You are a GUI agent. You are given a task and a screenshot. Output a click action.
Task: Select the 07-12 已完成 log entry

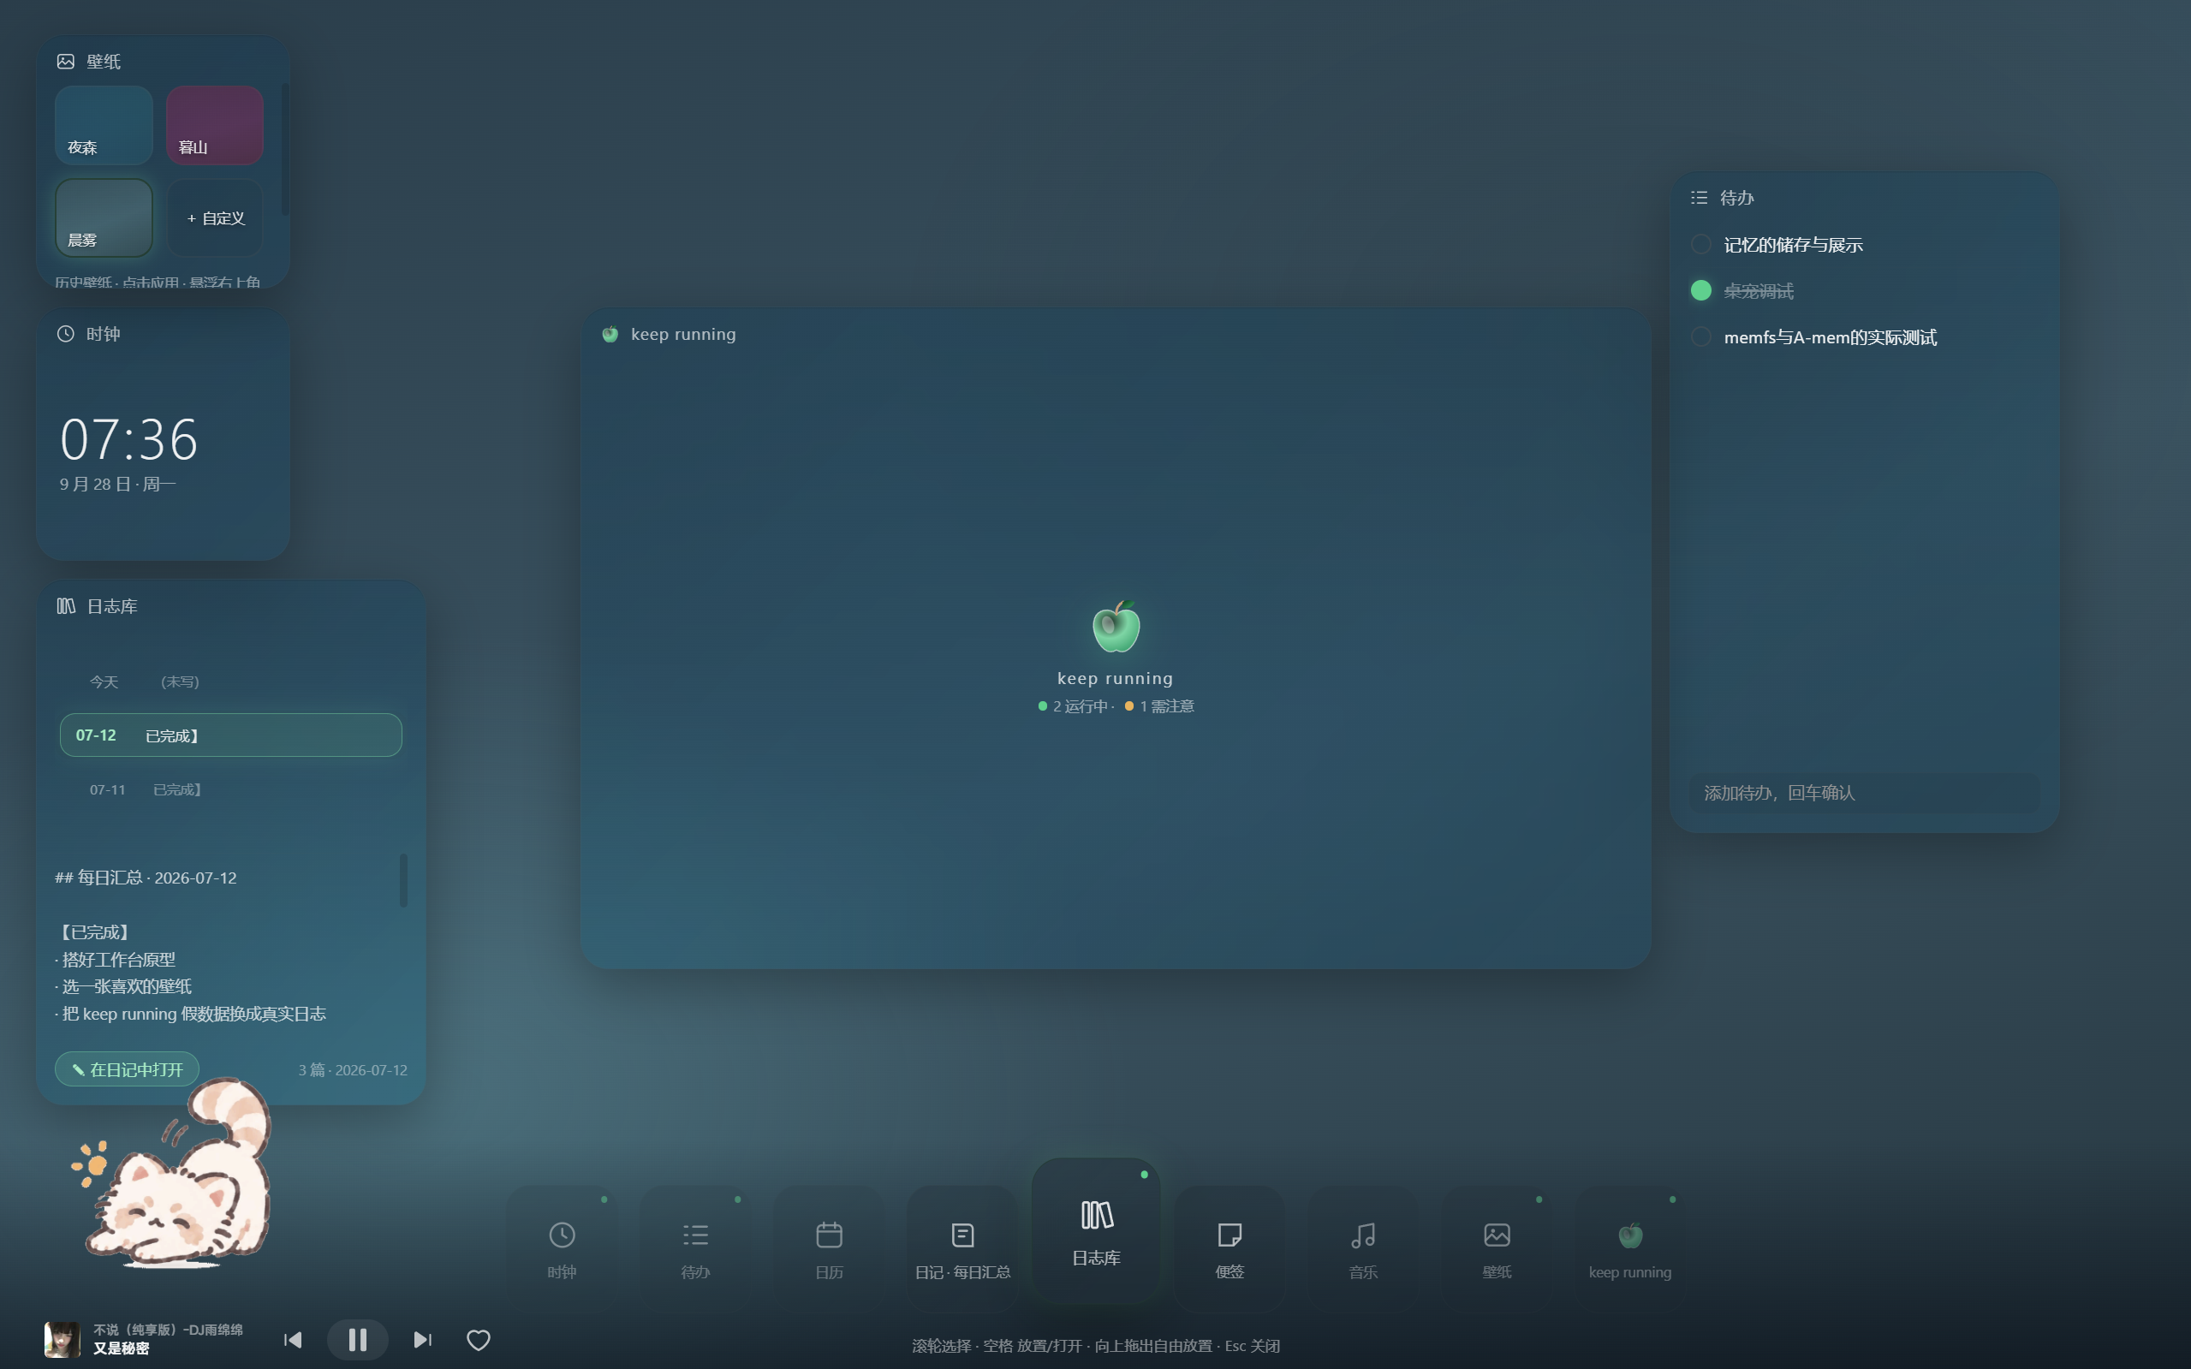coord(230,735)
